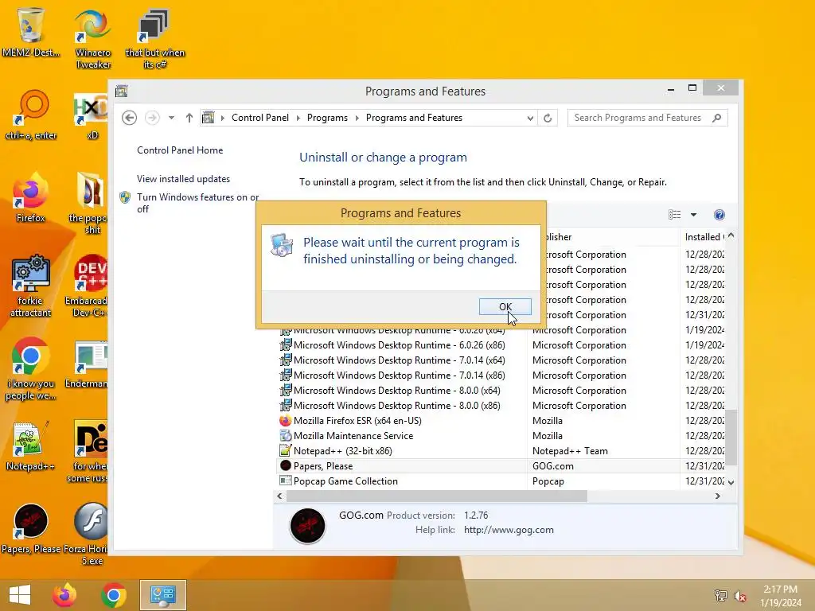
Task: Click Programs in the address breadcrumb
Action: [327, 118]
